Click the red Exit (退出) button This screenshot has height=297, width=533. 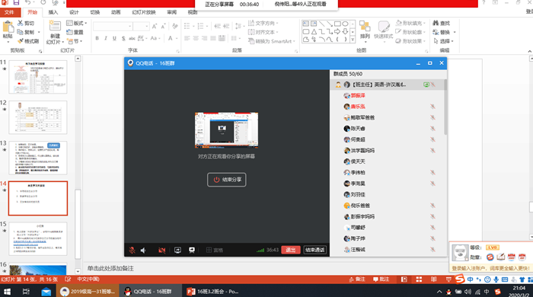point(291,250)
